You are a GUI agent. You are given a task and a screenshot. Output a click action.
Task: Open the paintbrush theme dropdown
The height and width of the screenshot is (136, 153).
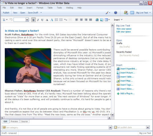(x=108, y=13)
